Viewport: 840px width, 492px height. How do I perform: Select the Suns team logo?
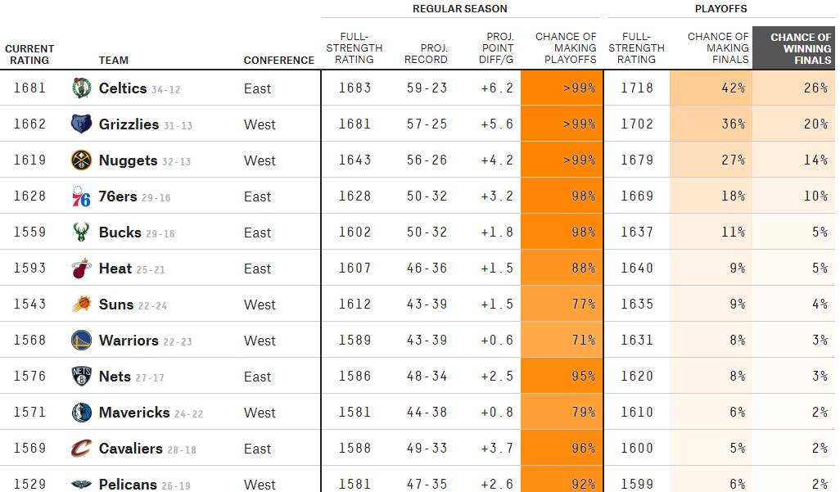coord(81,304)
